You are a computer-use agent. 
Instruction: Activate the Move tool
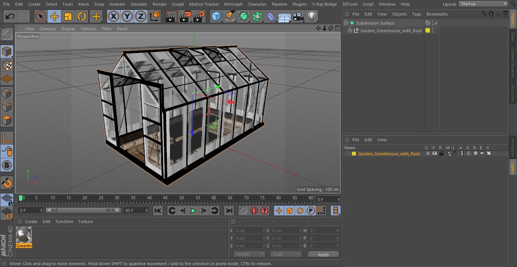(55, 16)
